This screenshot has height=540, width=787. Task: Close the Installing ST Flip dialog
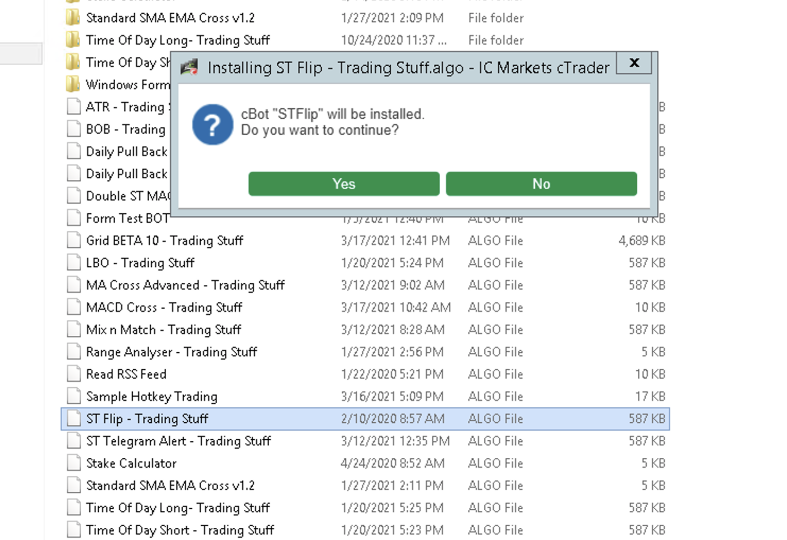coord(634,63)
